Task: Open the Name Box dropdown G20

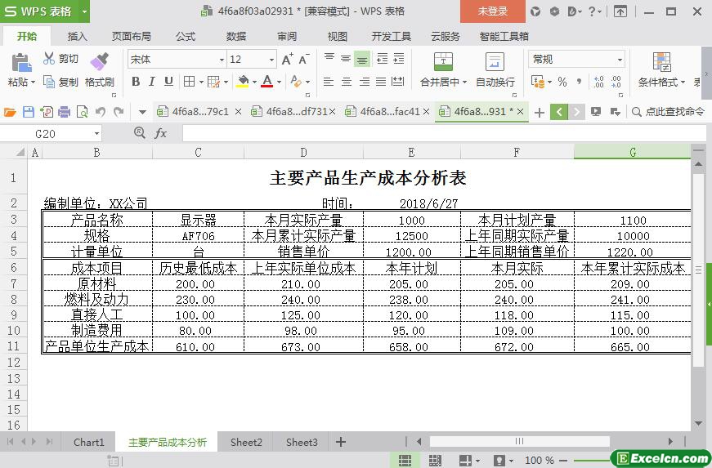Action: [x=96, y=134]
